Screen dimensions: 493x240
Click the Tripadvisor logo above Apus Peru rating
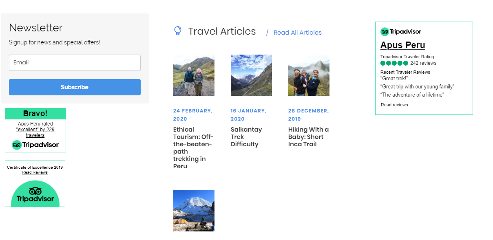click(x=401, y=31)
